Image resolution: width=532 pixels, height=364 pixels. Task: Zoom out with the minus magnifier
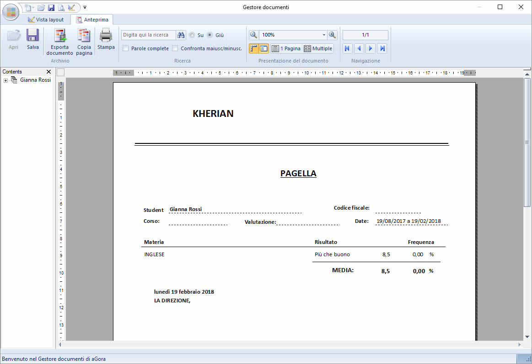pyautogui.click(x=254, y=35)
